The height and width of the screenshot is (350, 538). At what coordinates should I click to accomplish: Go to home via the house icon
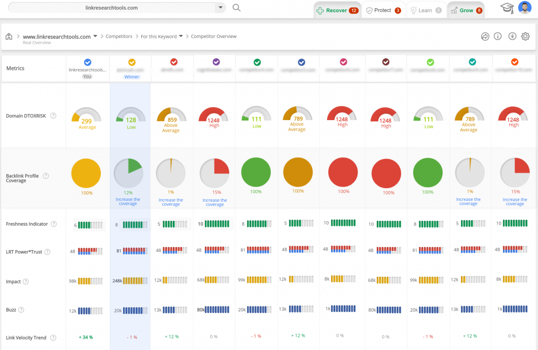9,36
